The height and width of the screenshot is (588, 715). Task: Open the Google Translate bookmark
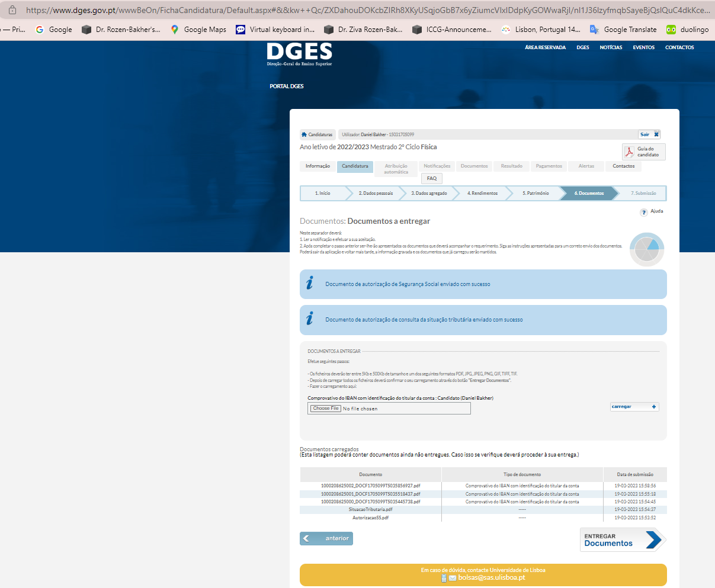[623, 29]
